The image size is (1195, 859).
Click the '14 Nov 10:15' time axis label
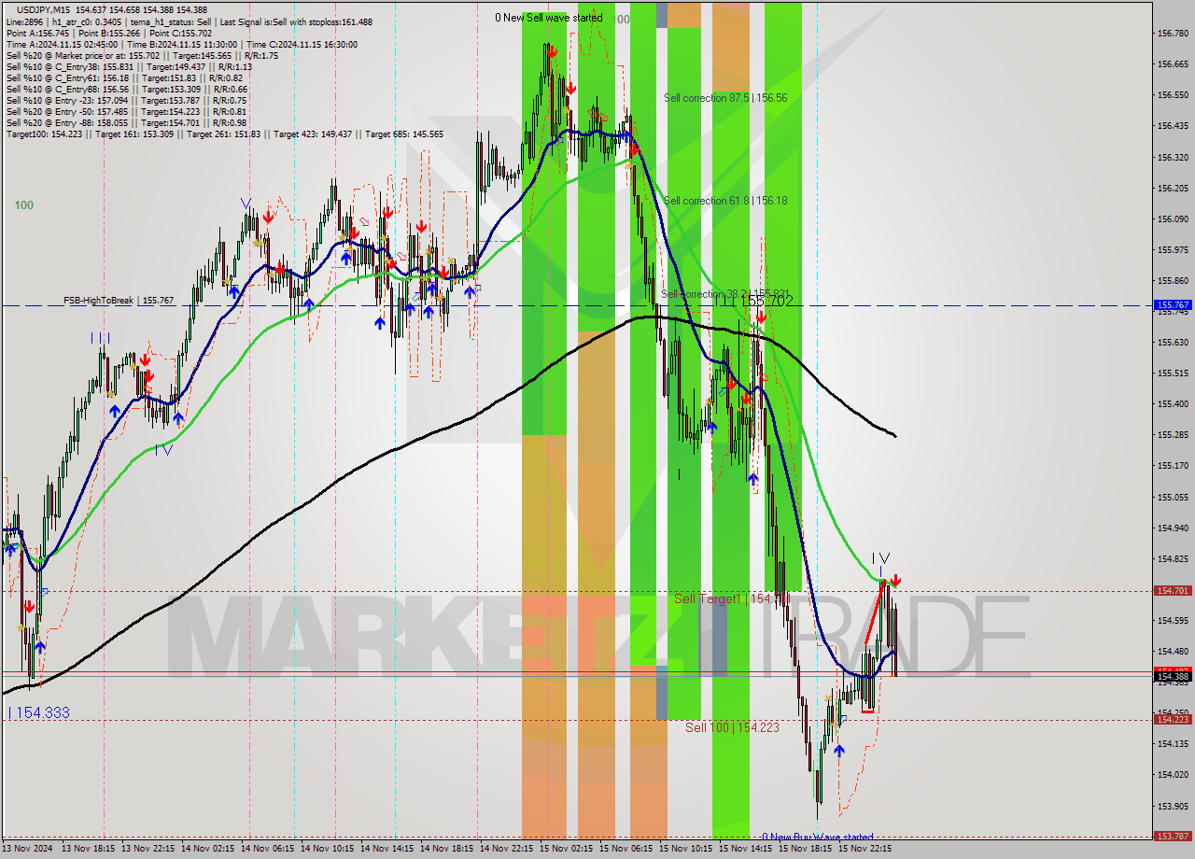(329, 849)
